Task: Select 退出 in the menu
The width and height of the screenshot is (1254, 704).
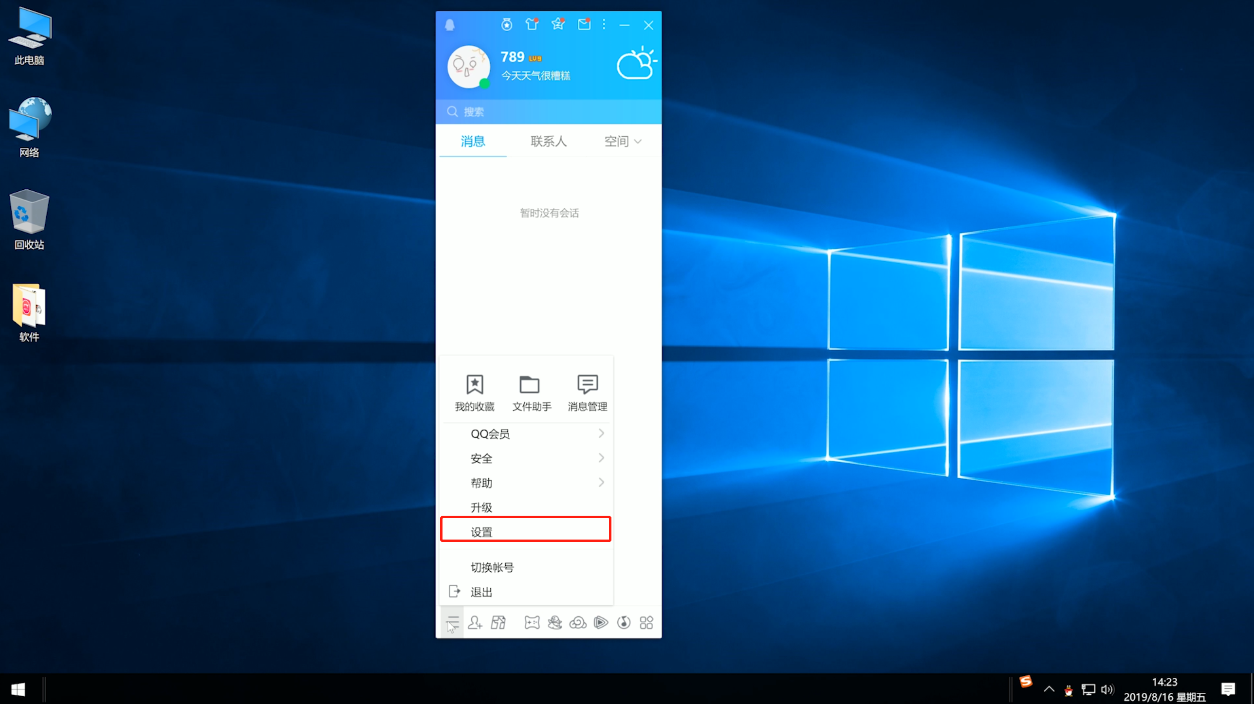Action: [526, 592]
